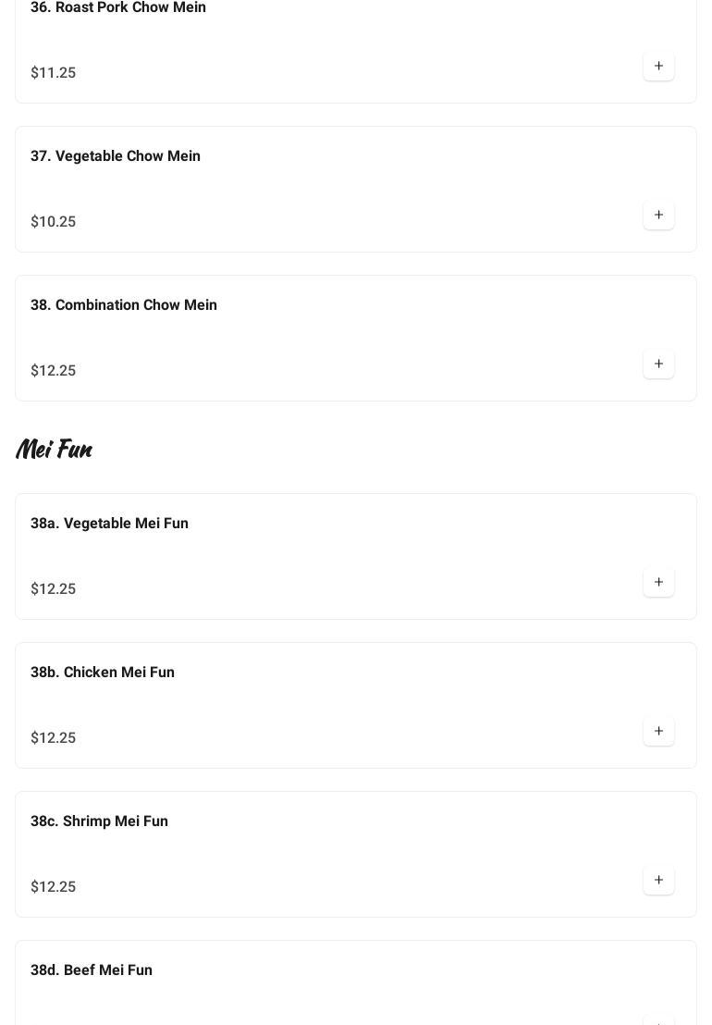Click the Mei Fun section heading
Viewport: 712px width, 1025px height.
pos(54,450)
